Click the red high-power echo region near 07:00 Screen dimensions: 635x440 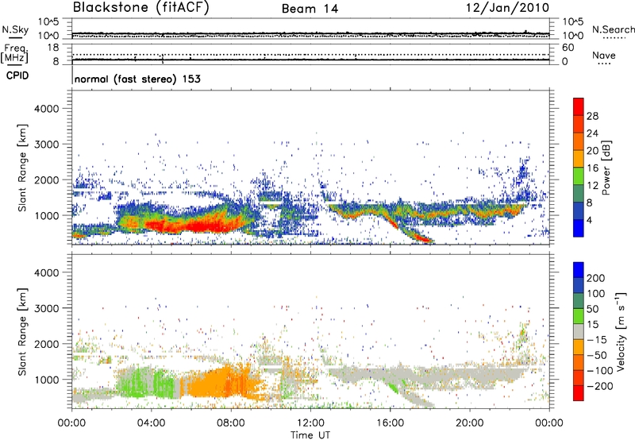tap(210, 225)
